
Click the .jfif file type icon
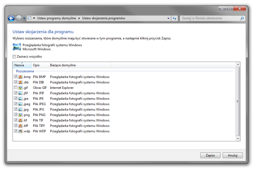click(x=20, y=93)
